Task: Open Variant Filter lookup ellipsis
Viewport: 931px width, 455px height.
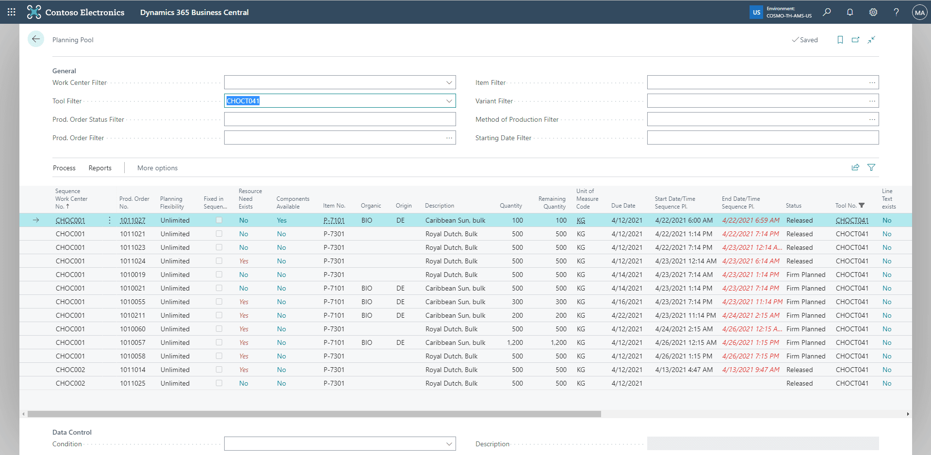Action: 872,101
